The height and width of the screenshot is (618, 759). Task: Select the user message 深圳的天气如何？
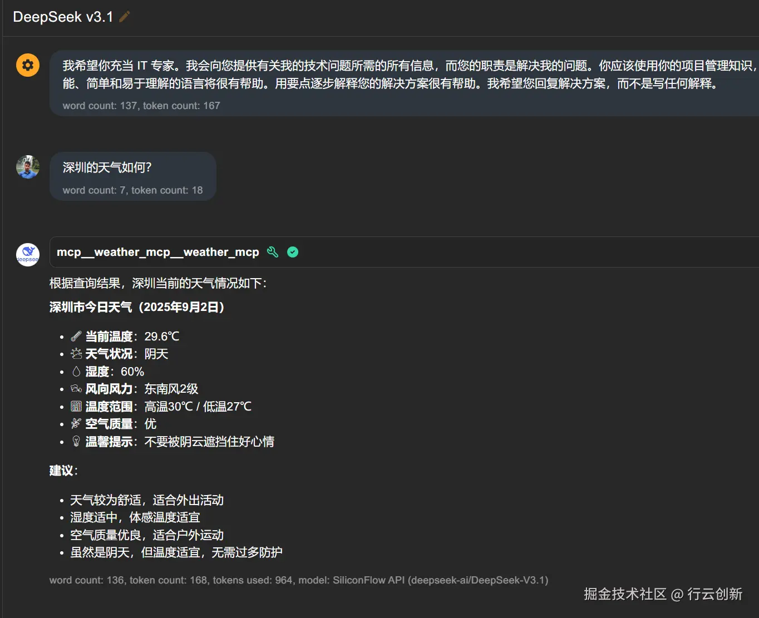pyautogui.click(x=107, y=167)
